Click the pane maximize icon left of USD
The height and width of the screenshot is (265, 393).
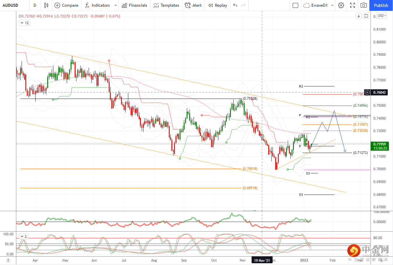tap(366, 16)
